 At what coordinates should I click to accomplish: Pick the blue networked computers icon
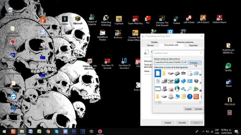(183, 89)
